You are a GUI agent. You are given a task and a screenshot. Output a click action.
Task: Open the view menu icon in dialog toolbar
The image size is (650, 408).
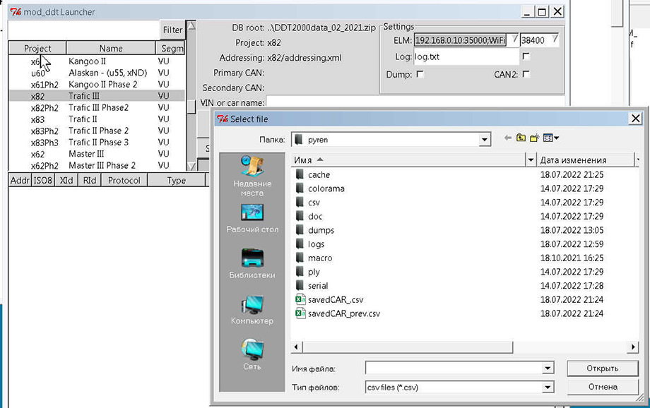click(x=551, y=138)
